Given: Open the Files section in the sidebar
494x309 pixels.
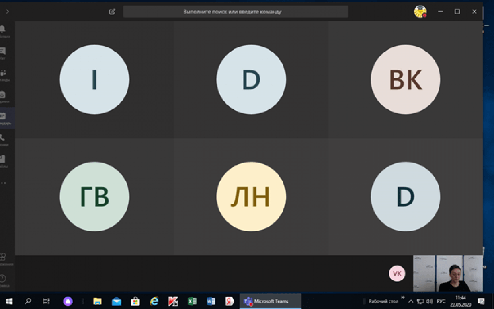Looking at the screenshot, I should 3,161.
